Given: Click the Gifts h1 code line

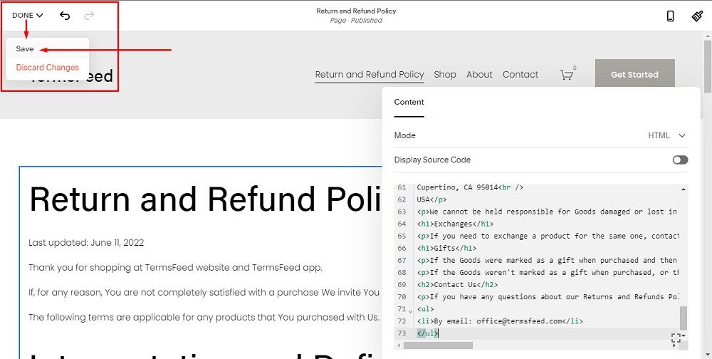Looking at the screenshot, I should pos(446,248).
